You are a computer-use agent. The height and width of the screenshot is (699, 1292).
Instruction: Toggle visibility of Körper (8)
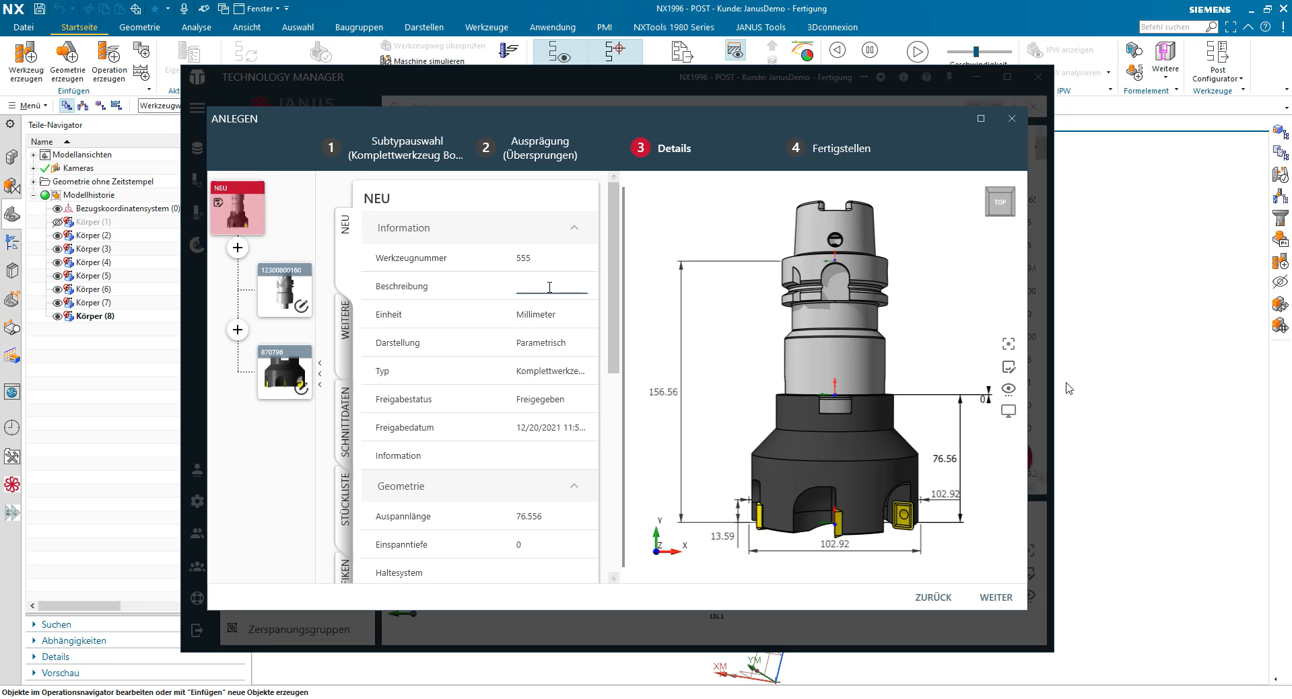click(x=57, y=316)
